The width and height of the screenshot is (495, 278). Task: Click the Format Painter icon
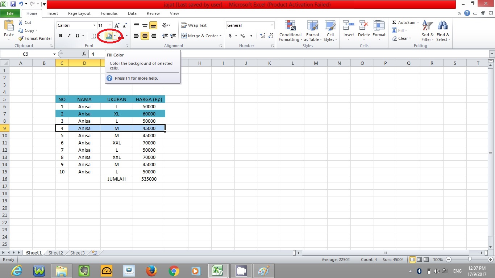click(x=20, y=38)
